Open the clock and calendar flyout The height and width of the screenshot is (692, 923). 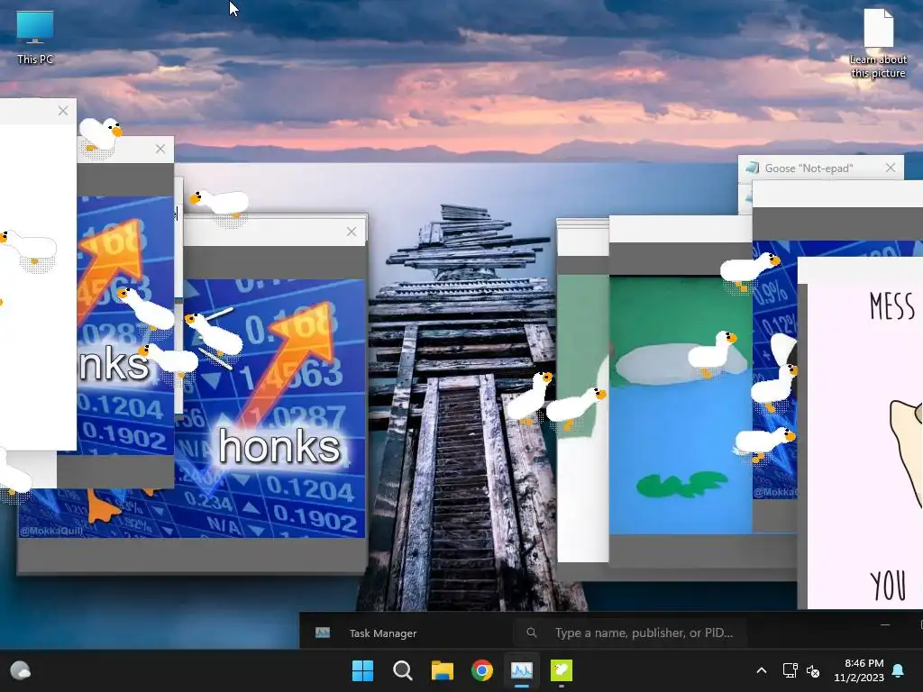tap(859, 670)
